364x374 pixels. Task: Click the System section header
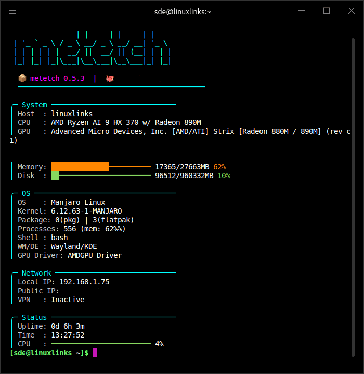[x=34, y=105]
